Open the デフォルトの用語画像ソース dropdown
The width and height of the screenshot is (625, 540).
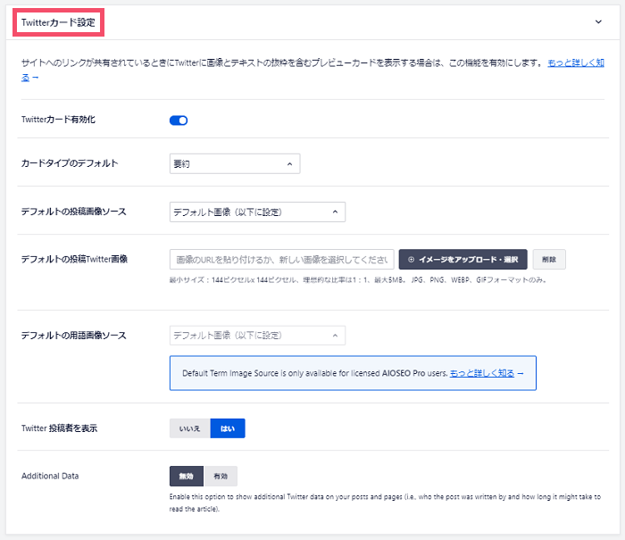(257, 336)
